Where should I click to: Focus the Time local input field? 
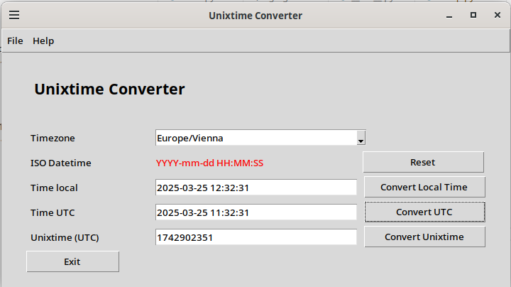pyautogui.click(x=256, y=188)
